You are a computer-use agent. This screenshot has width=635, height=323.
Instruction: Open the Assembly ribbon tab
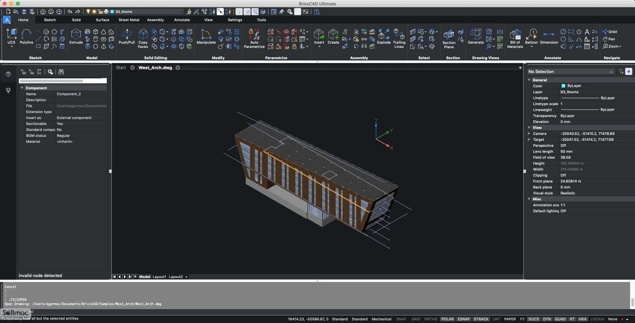155,20
